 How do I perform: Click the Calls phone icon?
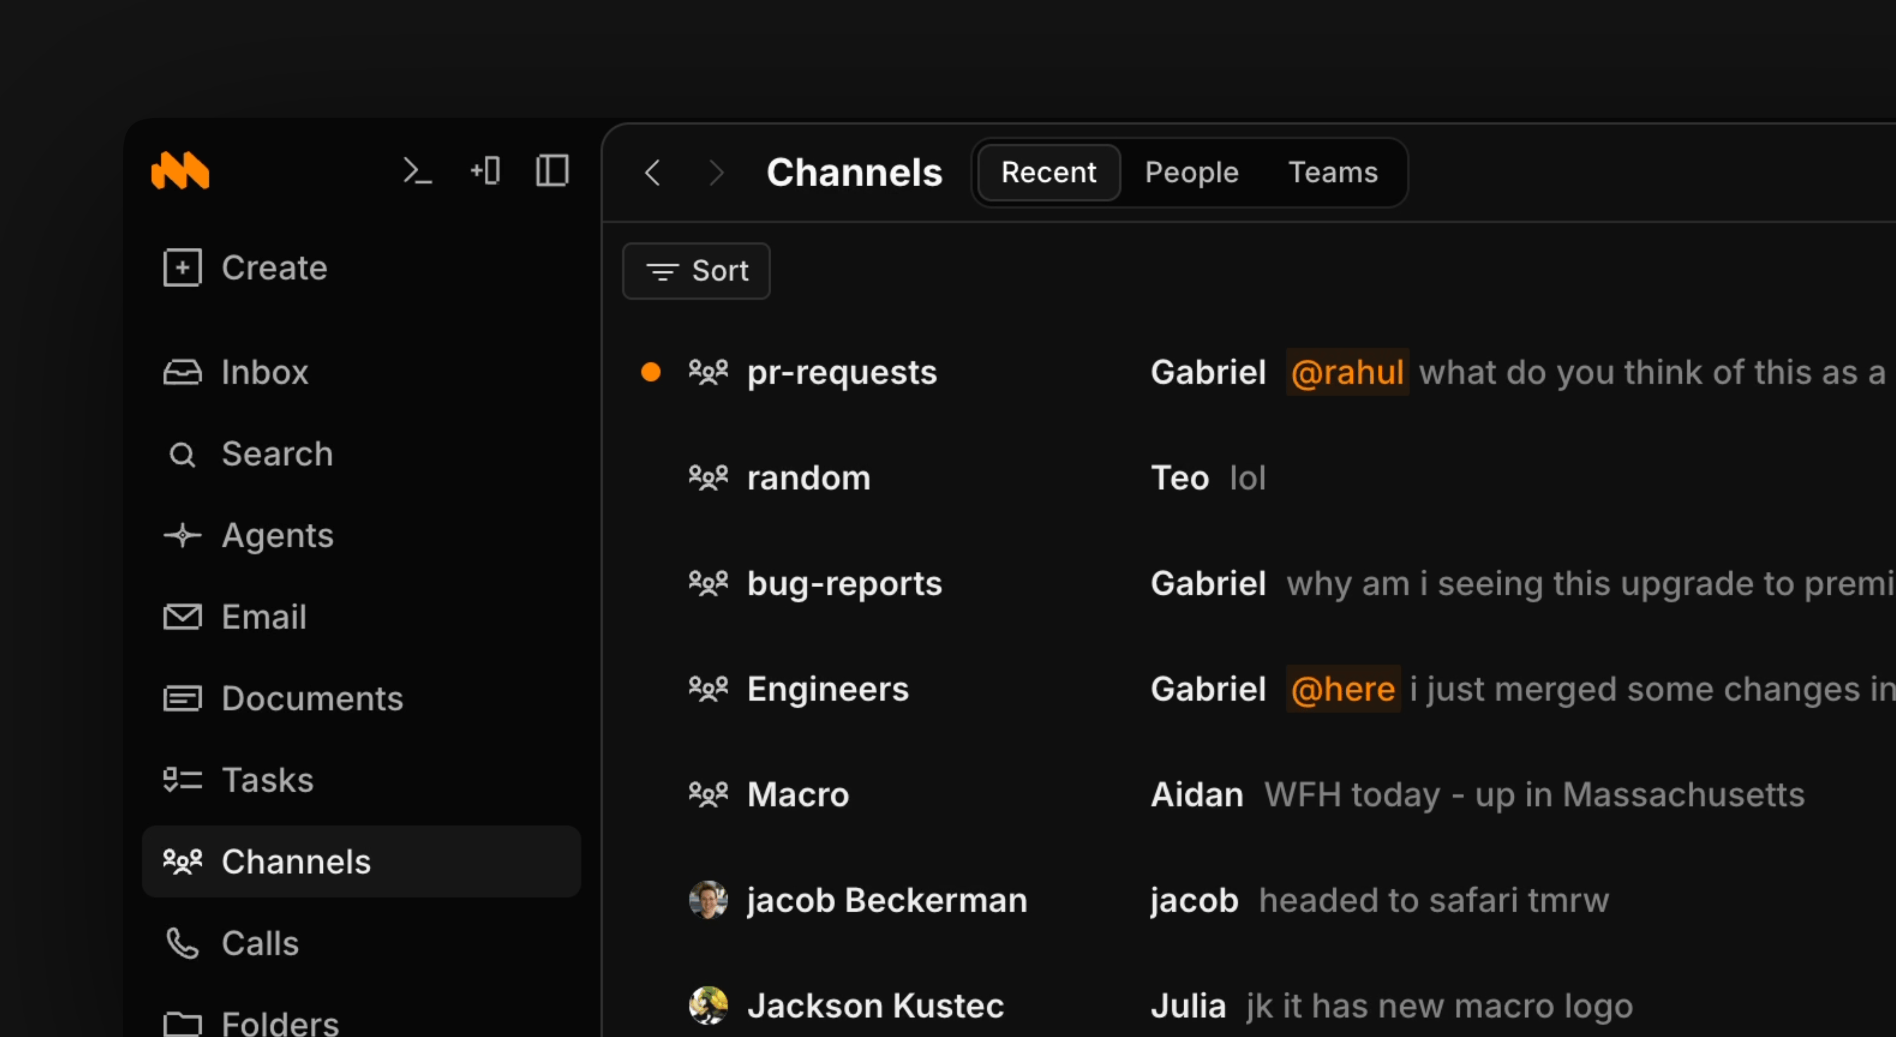182,943
